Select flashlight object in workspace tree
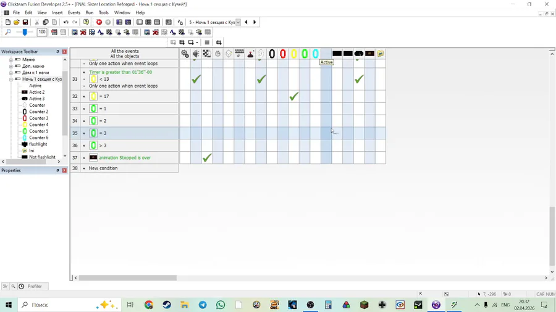The image size is (556, 312). pyautogui.click(x=38, y=144)
